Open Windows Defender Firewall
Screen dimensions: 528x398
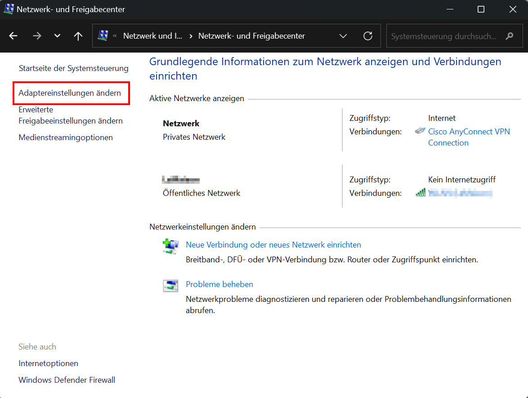point(67,380)
